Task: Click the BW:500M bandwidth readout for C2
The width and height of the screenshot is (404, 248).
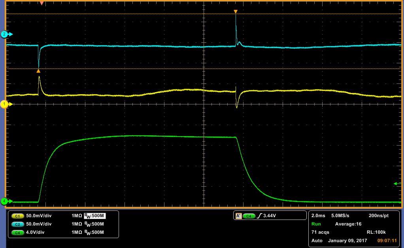Action: click(x=94, y=224)
